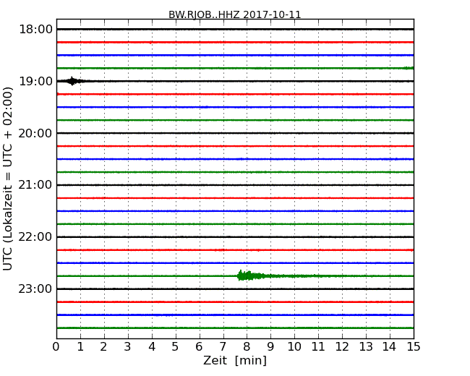Click the x-axis tick label 11
470x376 pixels.
click(318, 347)
